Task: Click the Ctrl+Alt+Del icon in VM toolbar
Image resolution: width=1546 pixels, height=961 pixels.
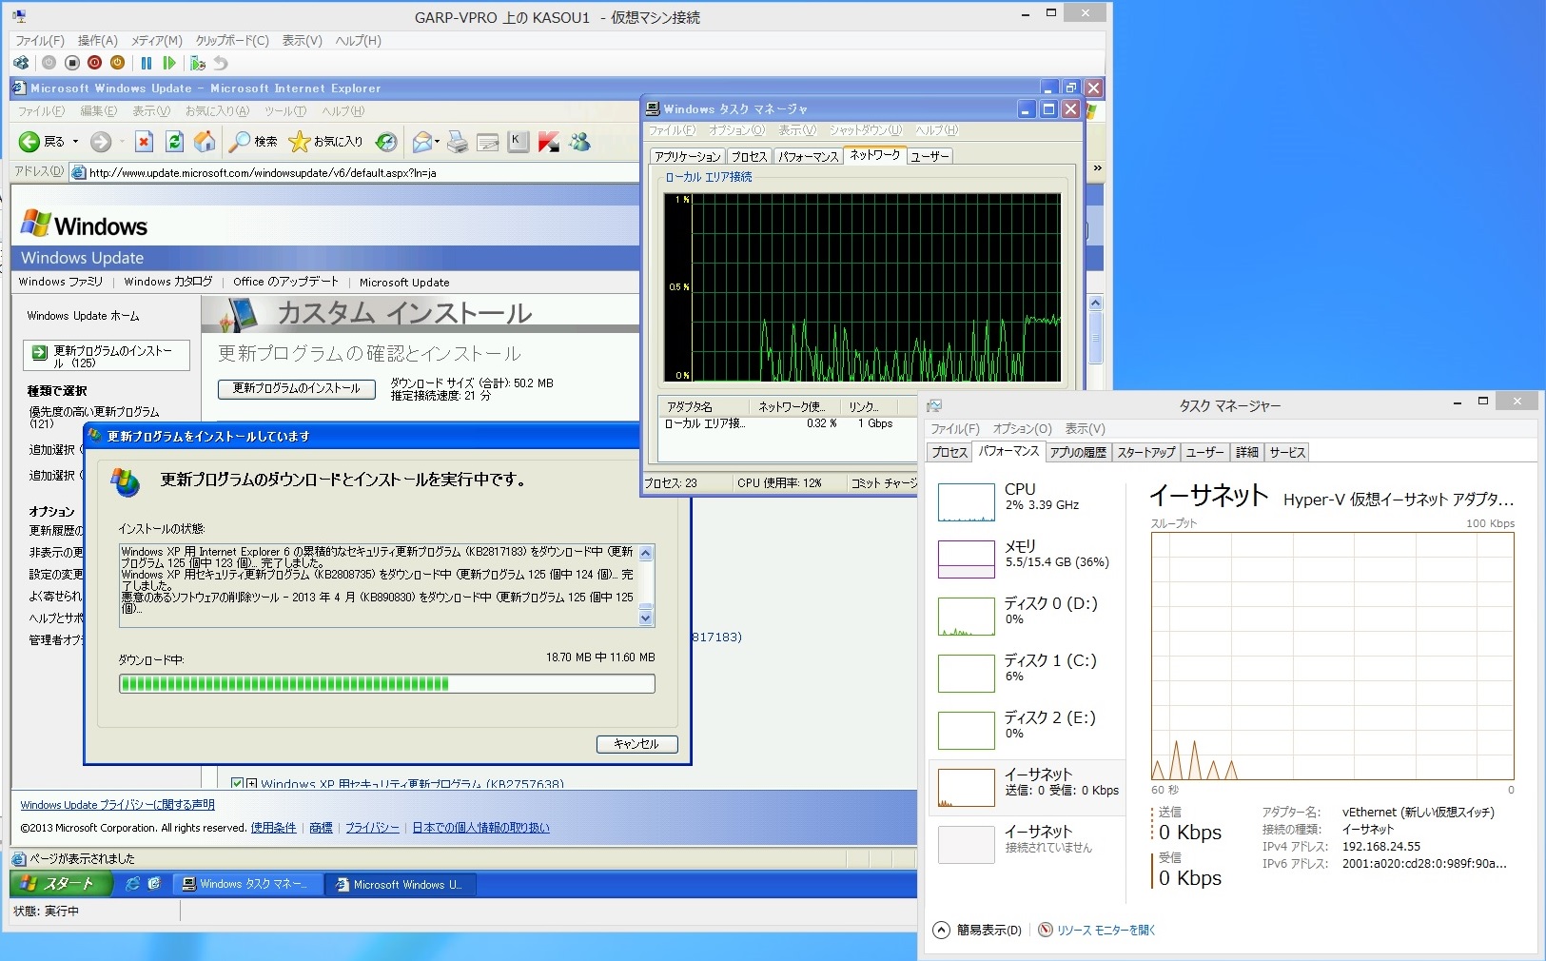Action: click(x=21, y=63)
